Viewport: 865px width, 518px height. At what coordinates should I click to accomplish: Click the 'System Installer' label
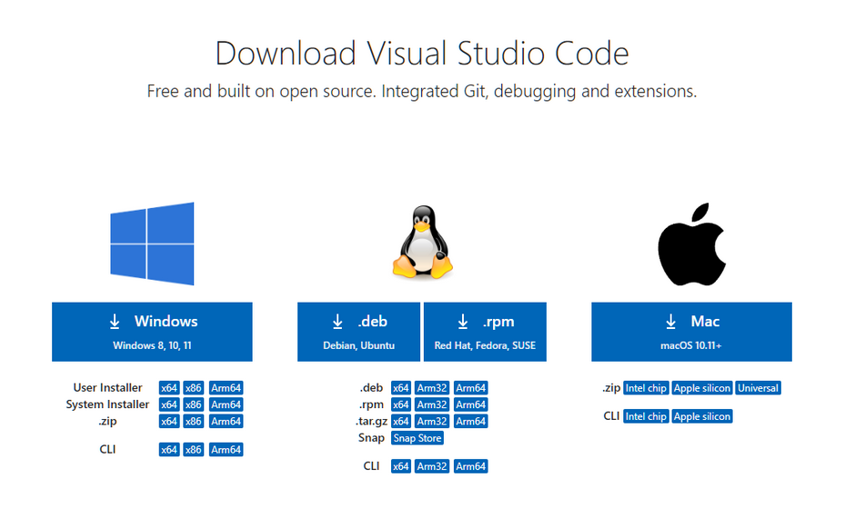107,403
